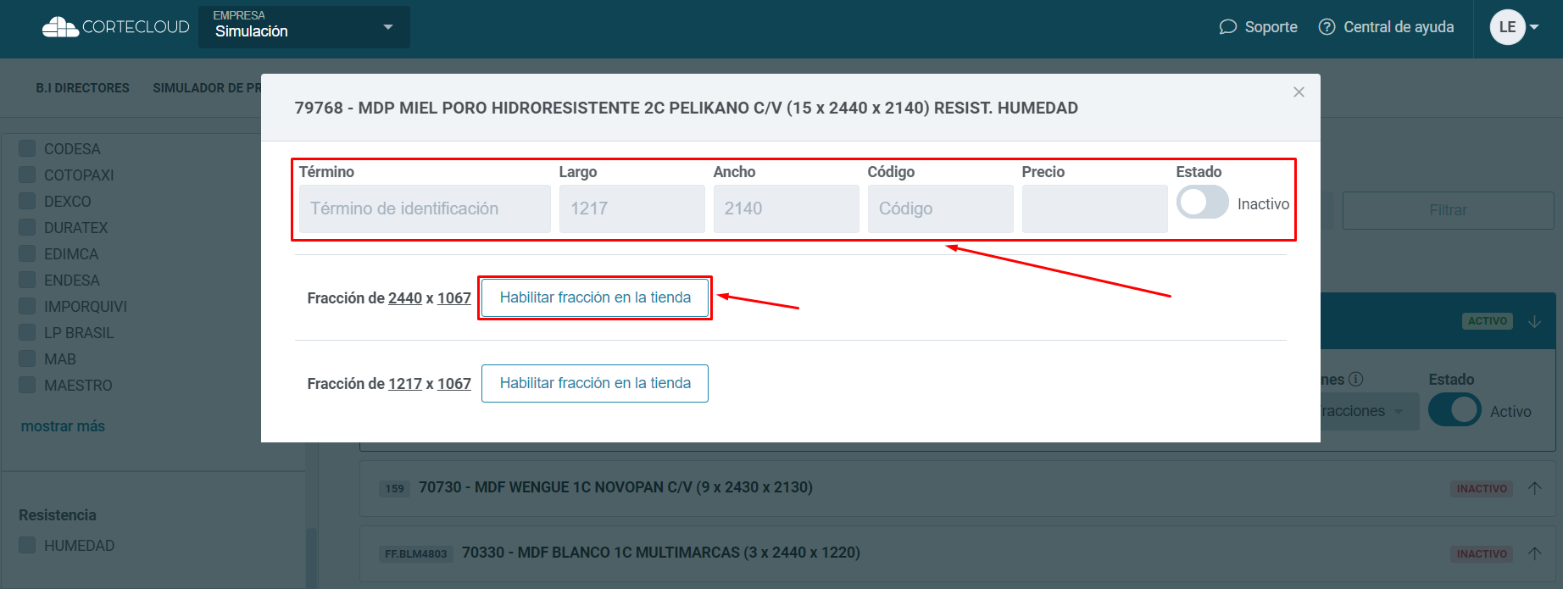Click the Ancho field with 2140
This screenshot has width=1563, height=589.
pos(787,208)
